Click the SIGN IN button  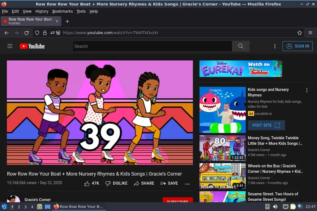click(x=297, y=46)
